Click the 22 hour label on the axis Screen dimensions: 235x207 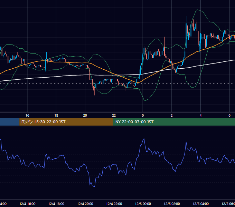[x=114, y=116]
